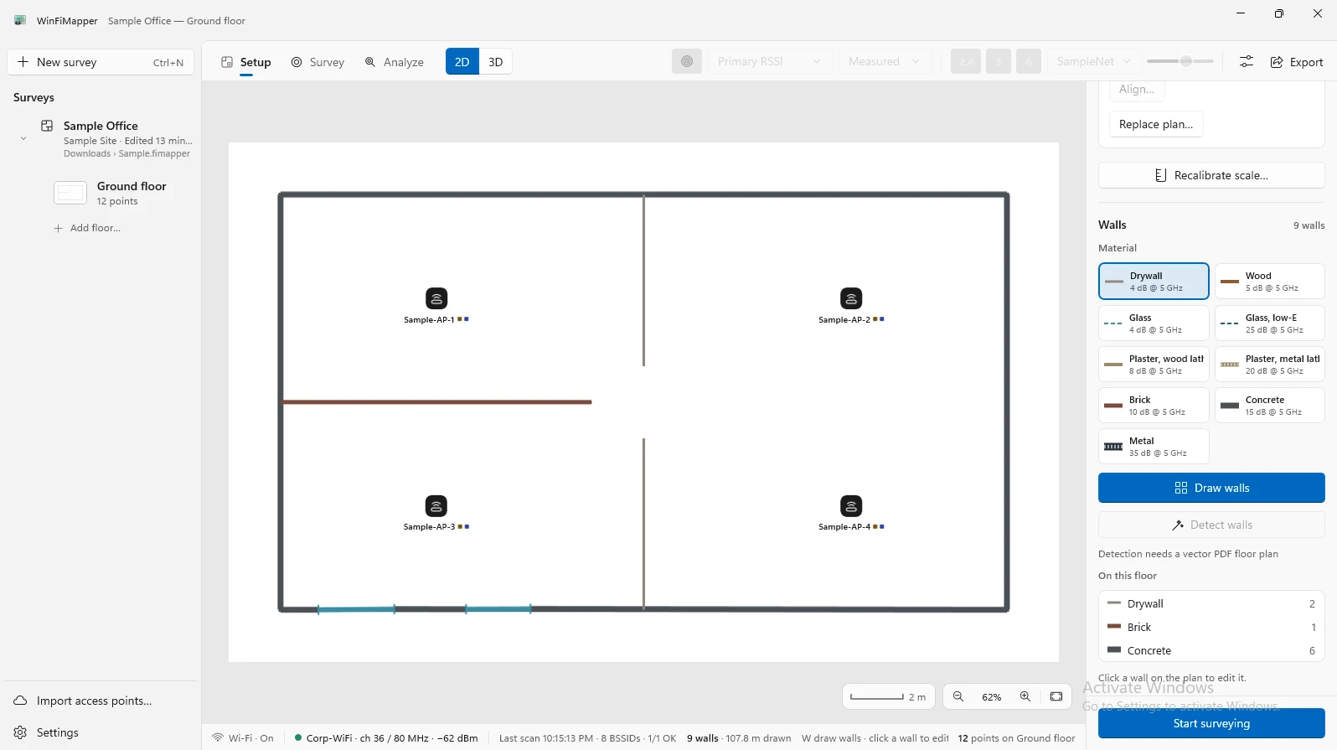The height and width of the screenshot is (750, 1337).
Task: Click Recalibrate scale button
Action: coord(1211,175)
